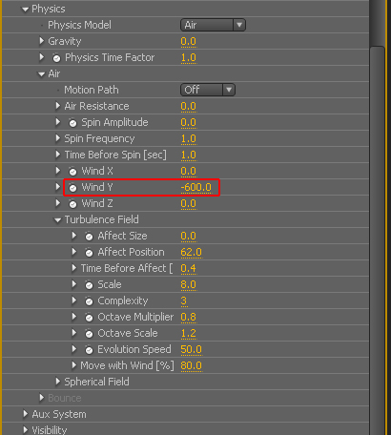Open the Physics Model dropdown
The image size is (391, 435).
click(213, 25)
